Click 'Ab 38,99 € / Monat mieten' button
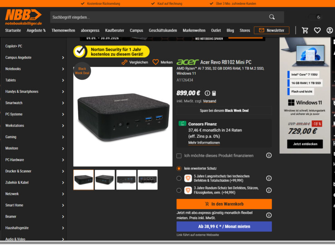The height and width of the screenshot is (245, 335). pyautogui.click(x=224, y=226)
